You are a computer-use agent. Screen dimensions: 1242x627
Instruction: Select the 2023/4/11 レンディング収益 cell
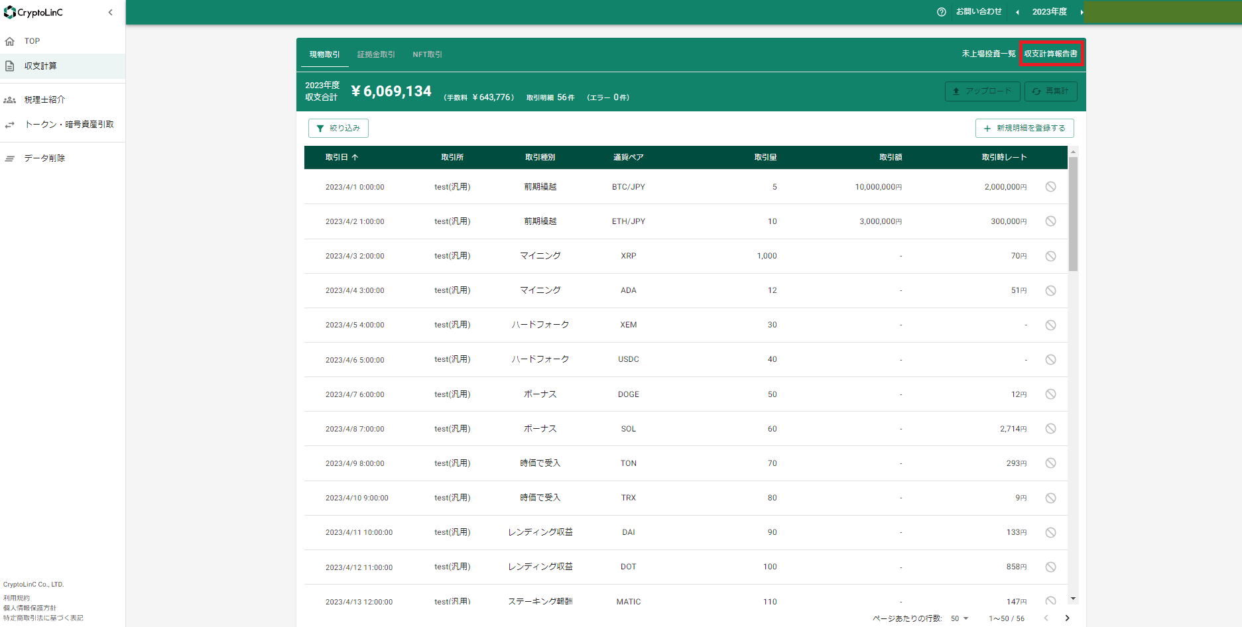tap(540, 532)
